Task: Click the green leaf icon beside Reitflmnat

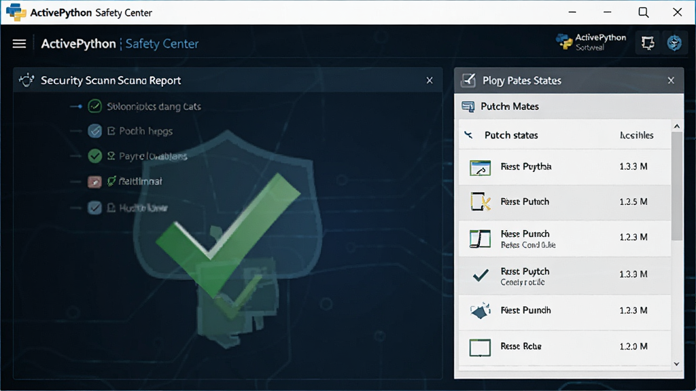Action: click(111, 181)
